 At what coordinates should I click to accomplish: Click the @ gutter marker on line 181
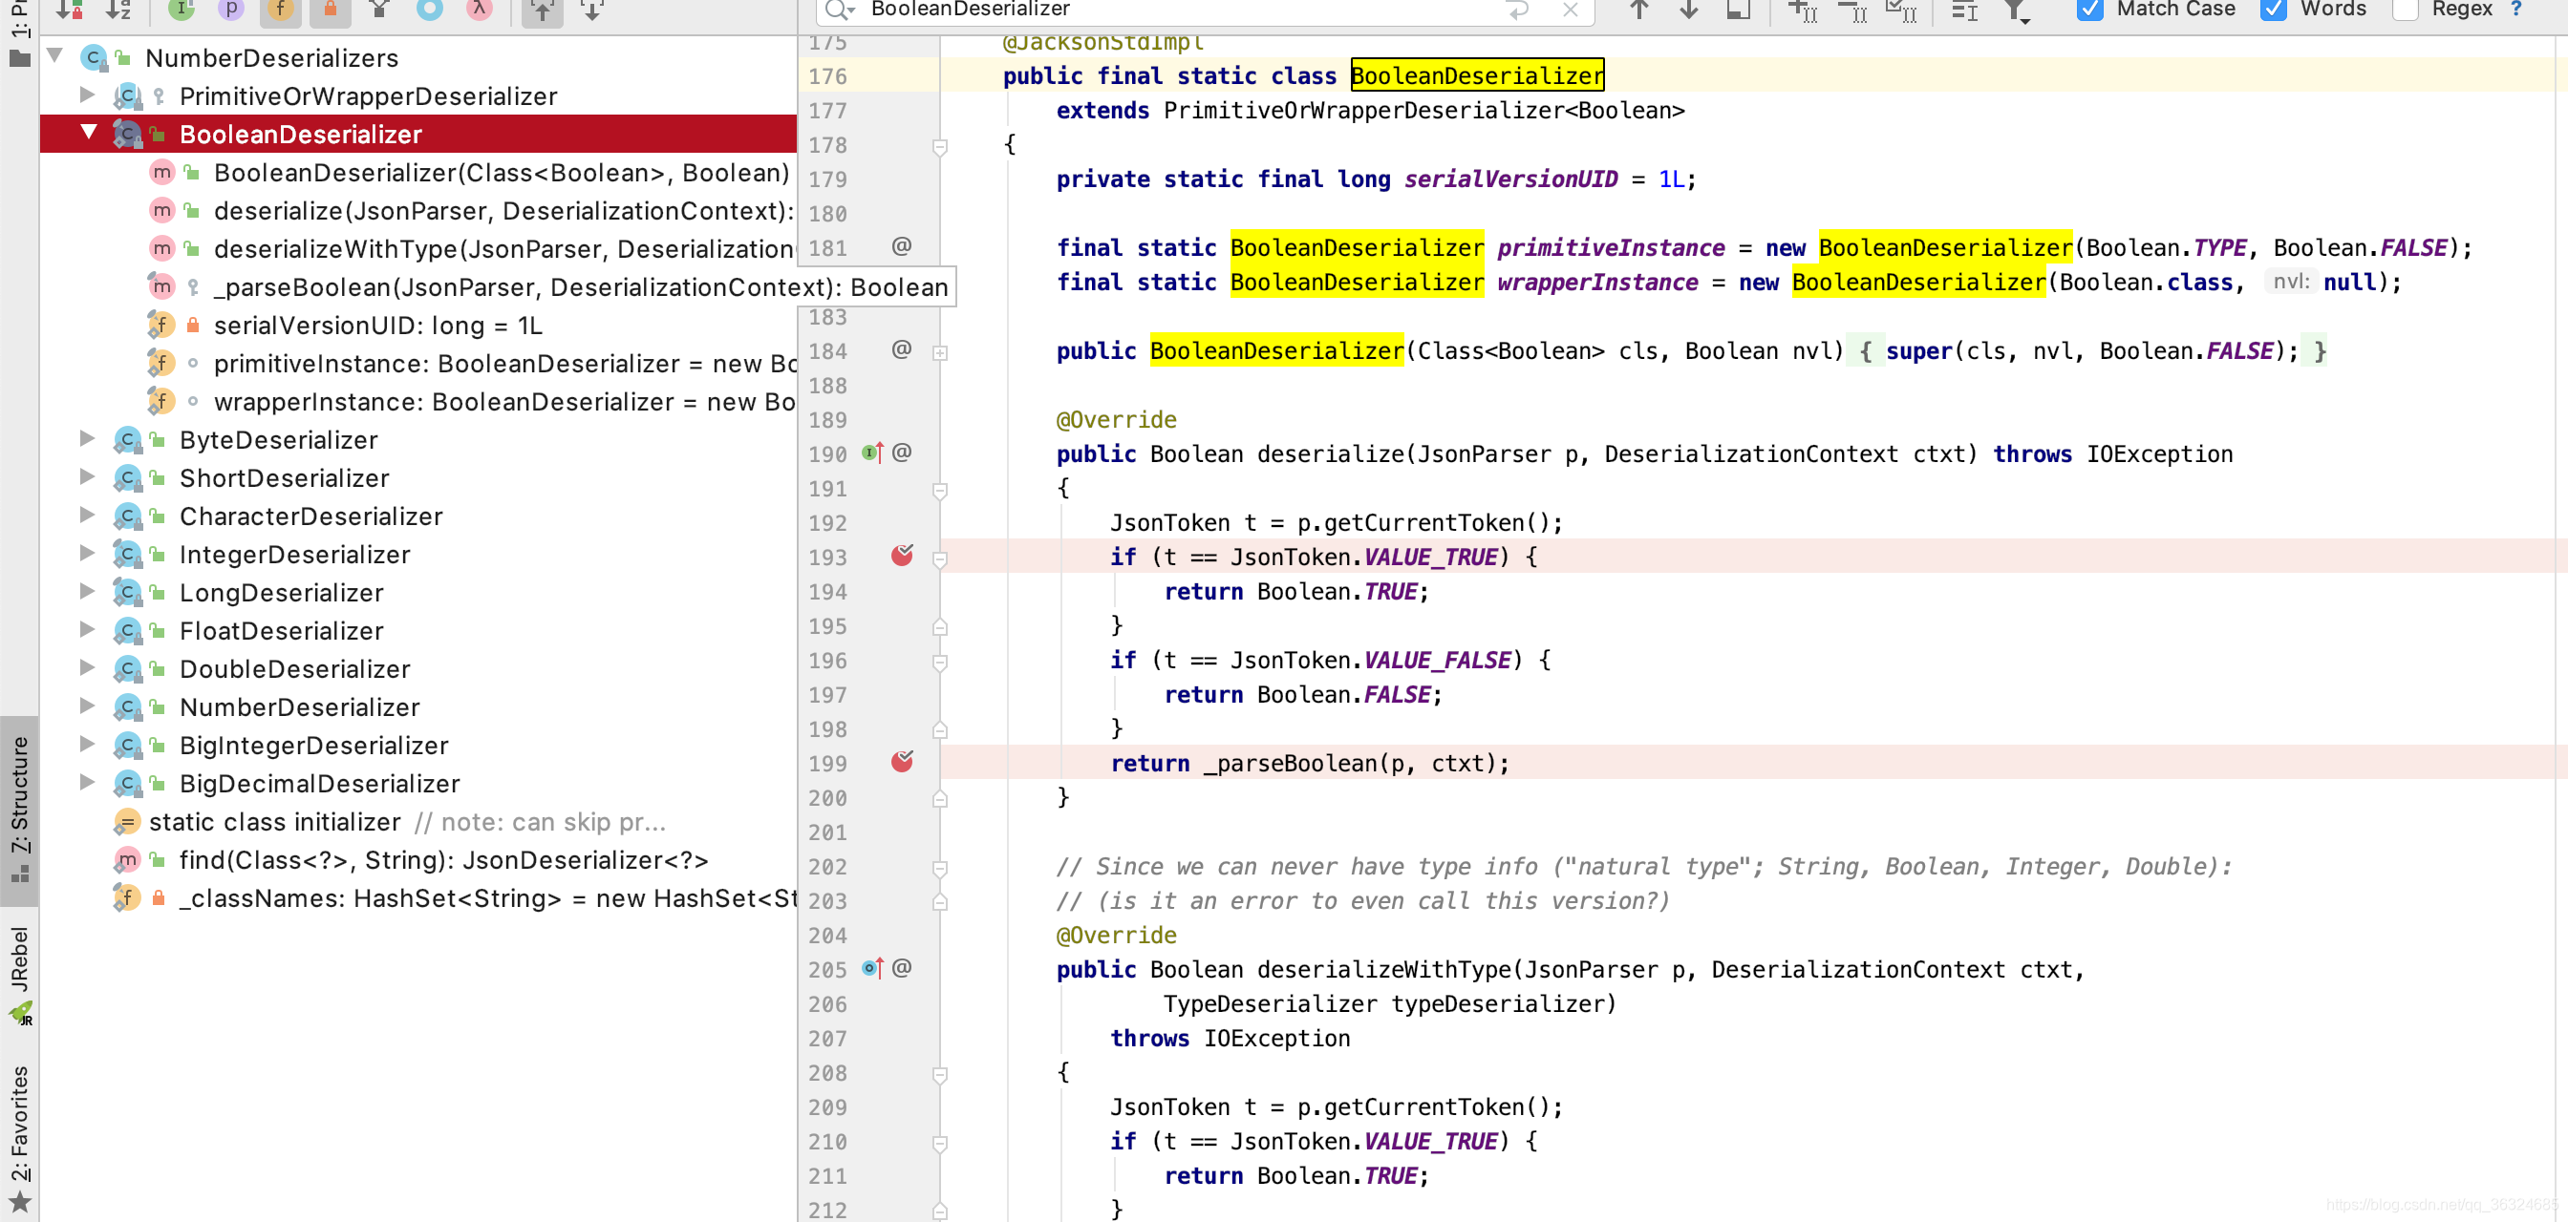901,246
